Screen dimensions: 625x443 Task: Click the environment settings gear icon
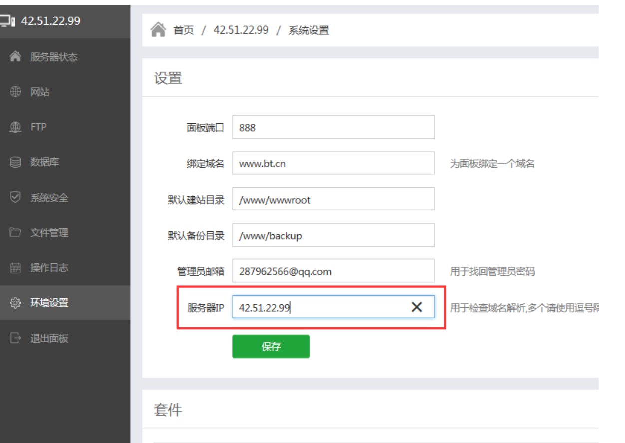click(16, 303)
